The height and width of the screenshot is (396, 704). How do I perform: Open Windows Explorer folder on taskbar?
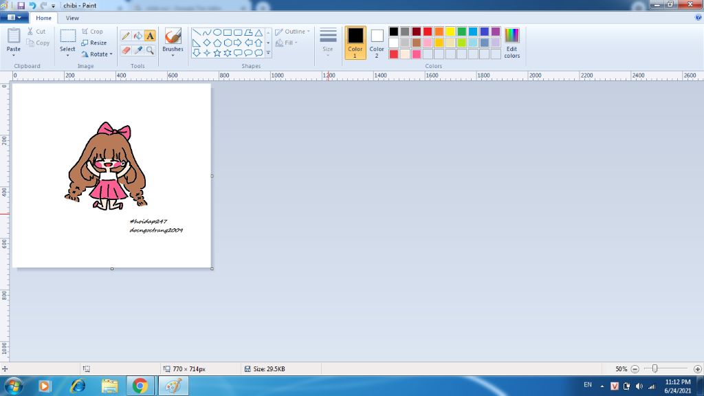pyautogui.click(x=109, y=386)
